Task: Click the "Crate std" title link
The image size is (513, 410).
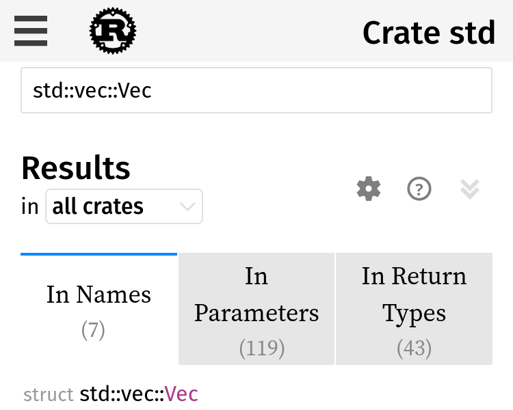Action: tap(428, 33)
